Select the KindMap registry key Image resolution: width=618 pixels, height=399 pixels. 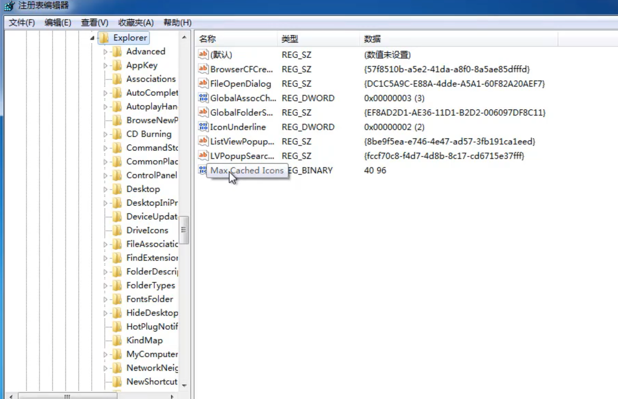(144, 340)
